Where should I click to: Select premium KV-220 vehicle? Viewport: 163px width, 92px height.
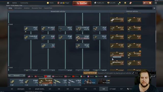pos(134,46)
